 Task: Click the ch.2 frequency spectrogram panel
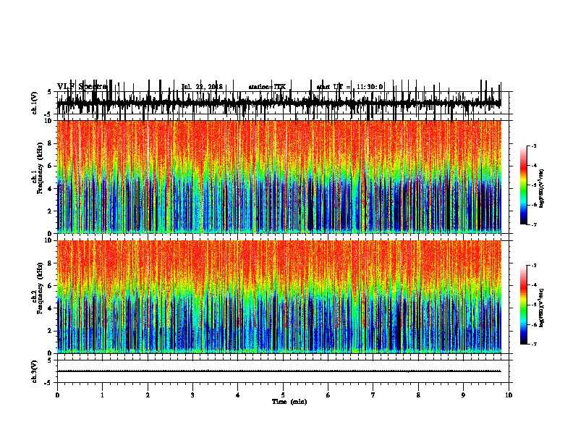pyautogui.click(x=279, y=297)
